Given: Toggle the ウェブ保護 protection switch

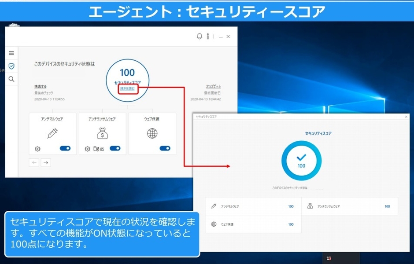Looking at the screenshot, I should (165, 148).
